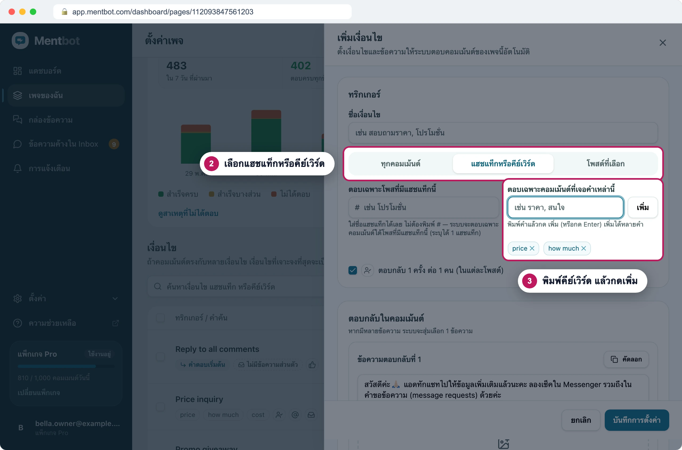Select the โพสต์ที่เลือก tab
The height and width of the screenshot is (450, 682).
[x=606, y=164]
